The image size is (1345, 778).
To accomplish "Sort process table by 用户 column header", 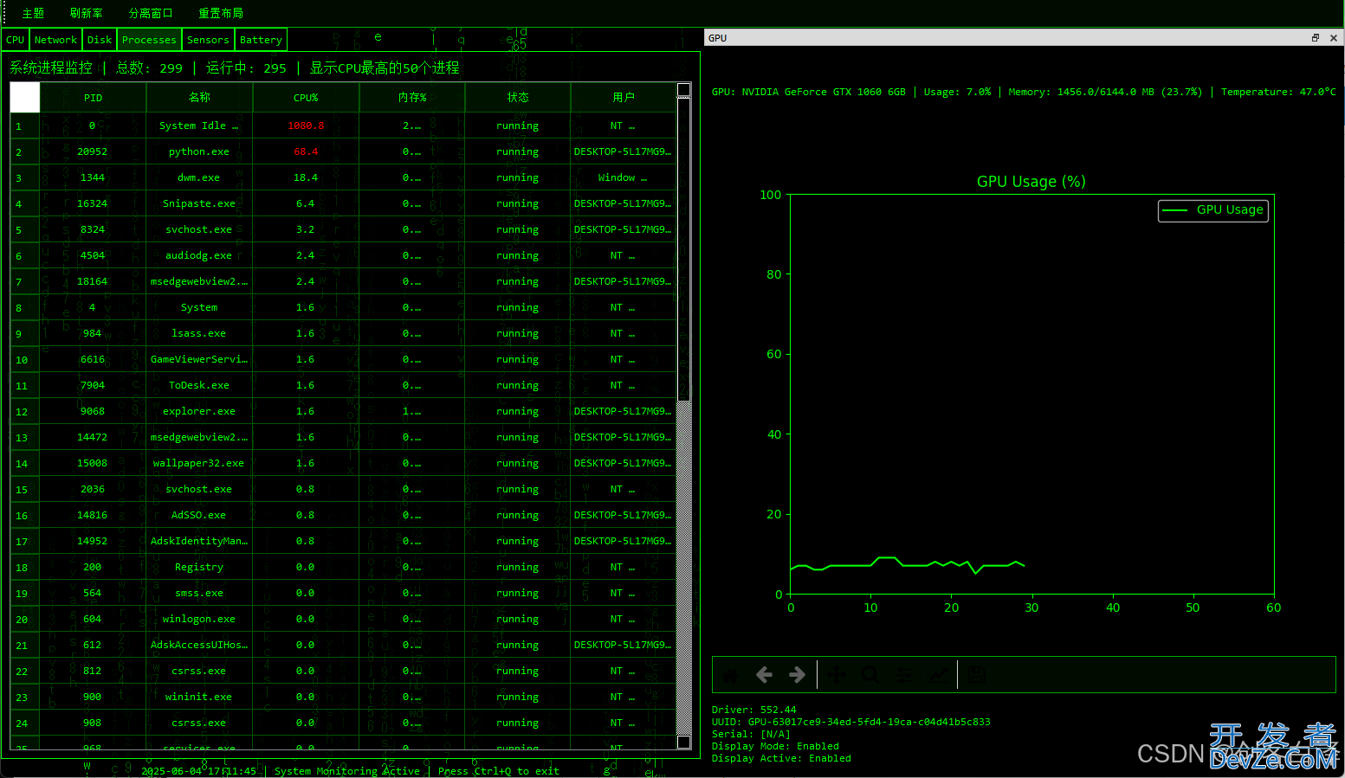I will point(624,98).
